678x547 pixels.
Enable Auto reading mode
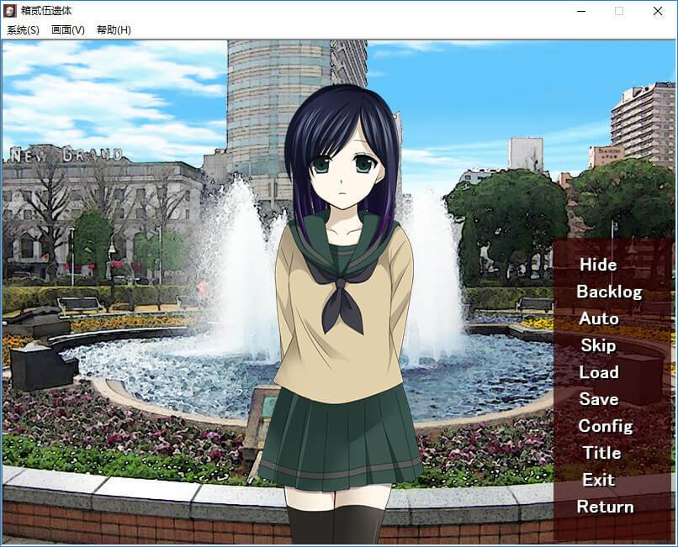[x=598, y=318]
